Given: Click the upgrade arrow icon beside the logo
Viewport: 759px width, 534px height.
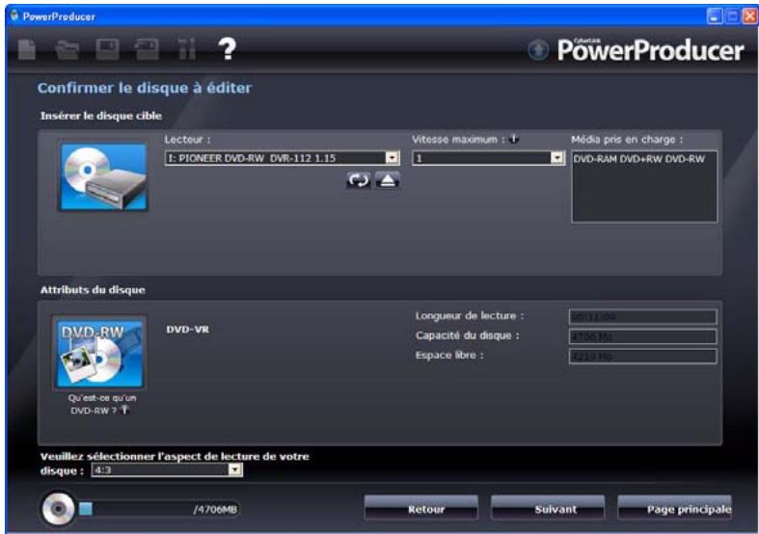Looking at the screenshot, I should [x=538, y=50].
